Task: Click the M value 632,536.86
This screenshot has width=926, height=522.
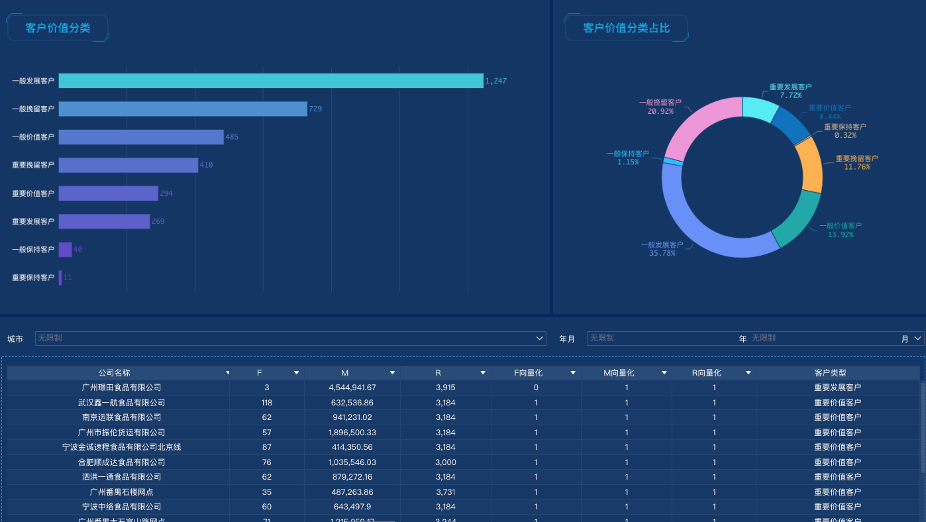Action: 352,403
